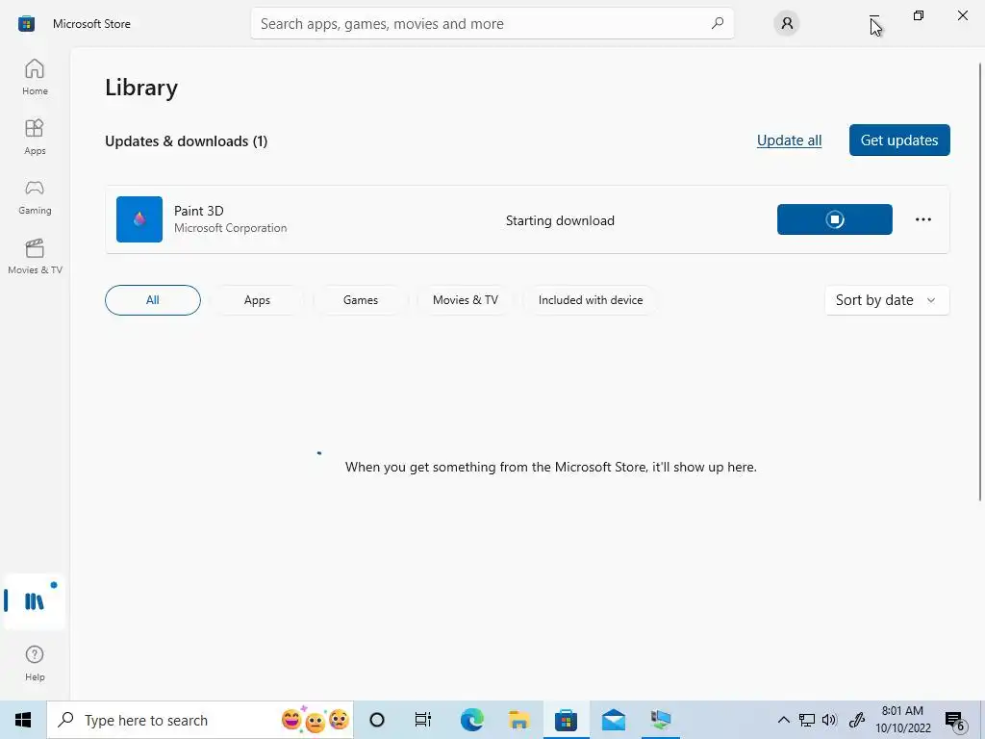The width and height of the screenshot is (985, 739).
Task: Open File Explorer from the taskbar
Action: pos(518,720)
